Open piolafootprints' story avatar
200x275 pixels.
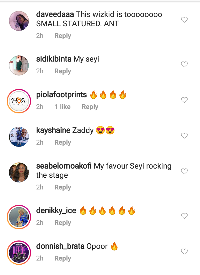tap(19, 101)
